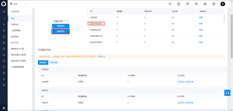Click 查看 in the 在线活体检测V2 row
The height and width of the screenshot is (111, 233).
point(201,42)
